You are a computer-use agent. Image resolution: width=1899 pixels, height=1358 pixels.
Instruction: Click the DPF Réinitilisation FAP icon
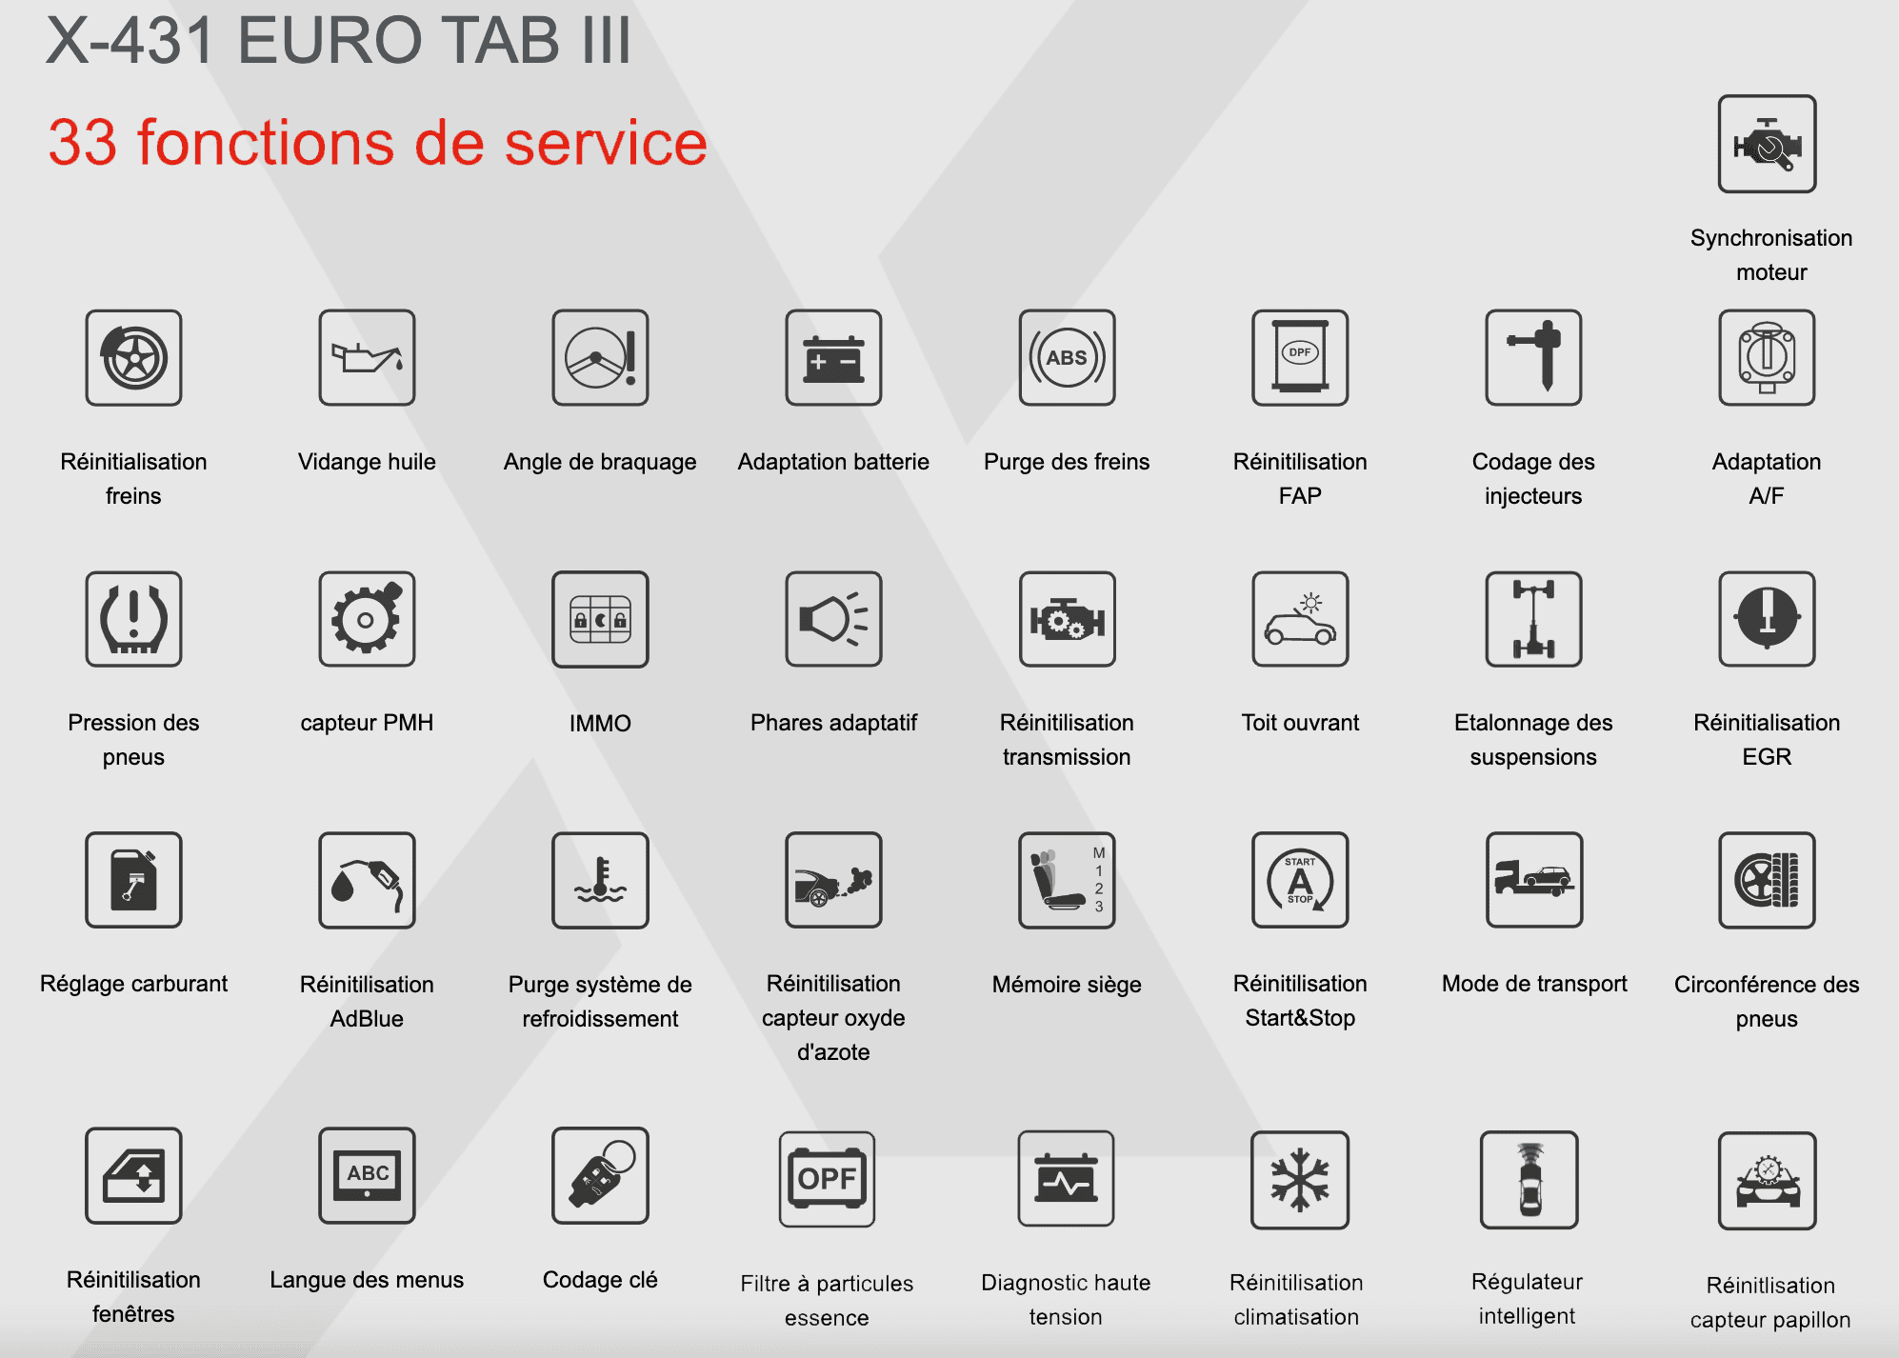coord(1300,358)
